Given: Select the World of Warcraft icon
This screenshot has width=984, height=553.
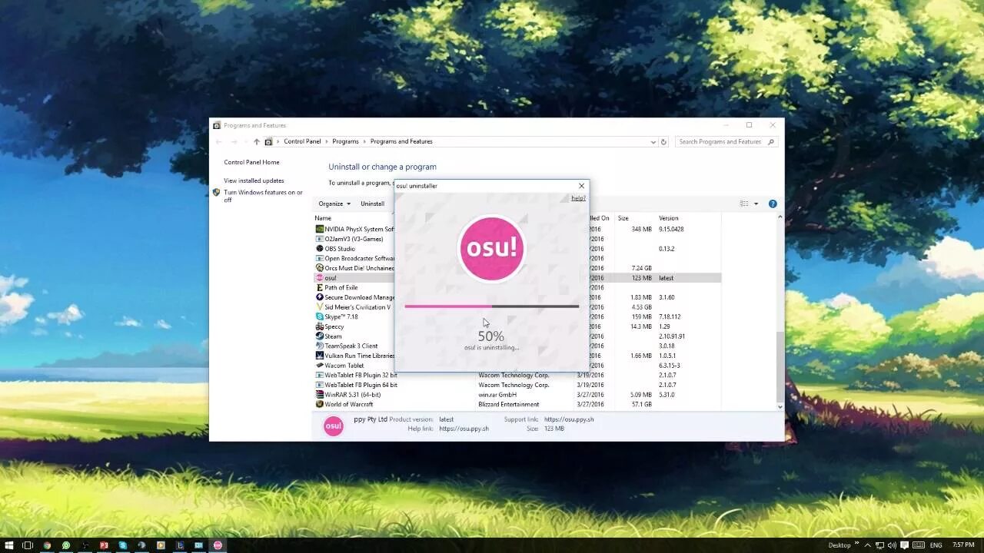Looking at the screenshot, I should [x=320, y=404].
